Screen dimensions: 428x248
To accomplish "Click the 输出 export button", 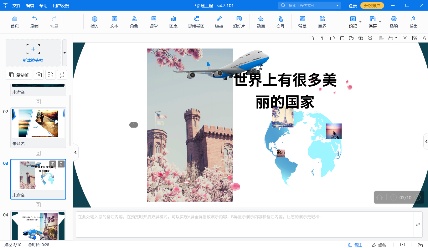I will pos(414,22).
